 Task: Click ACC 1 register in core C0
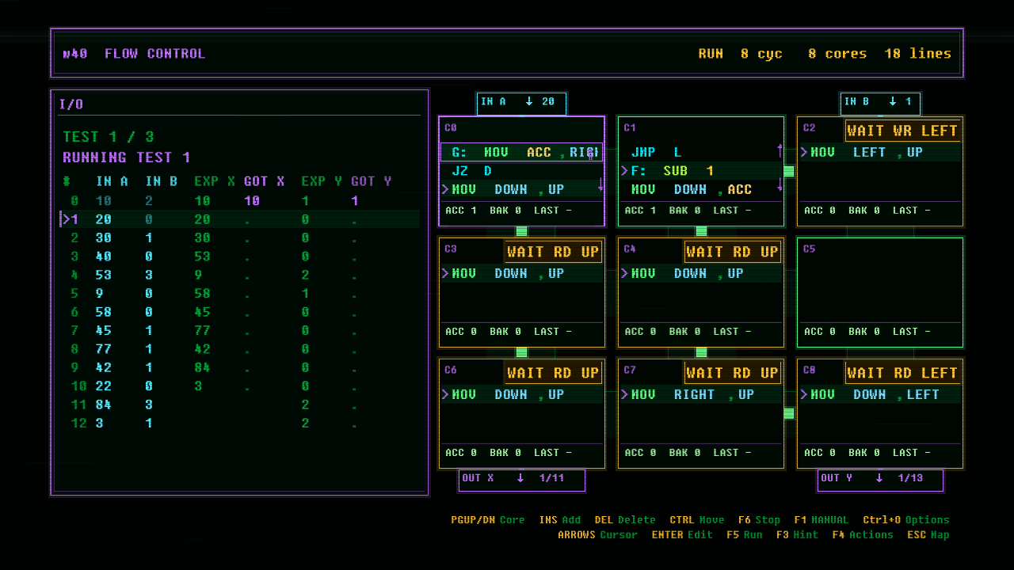point(461,211)
